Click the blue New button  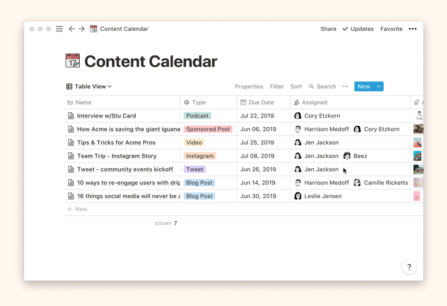[x=363, y=87]
